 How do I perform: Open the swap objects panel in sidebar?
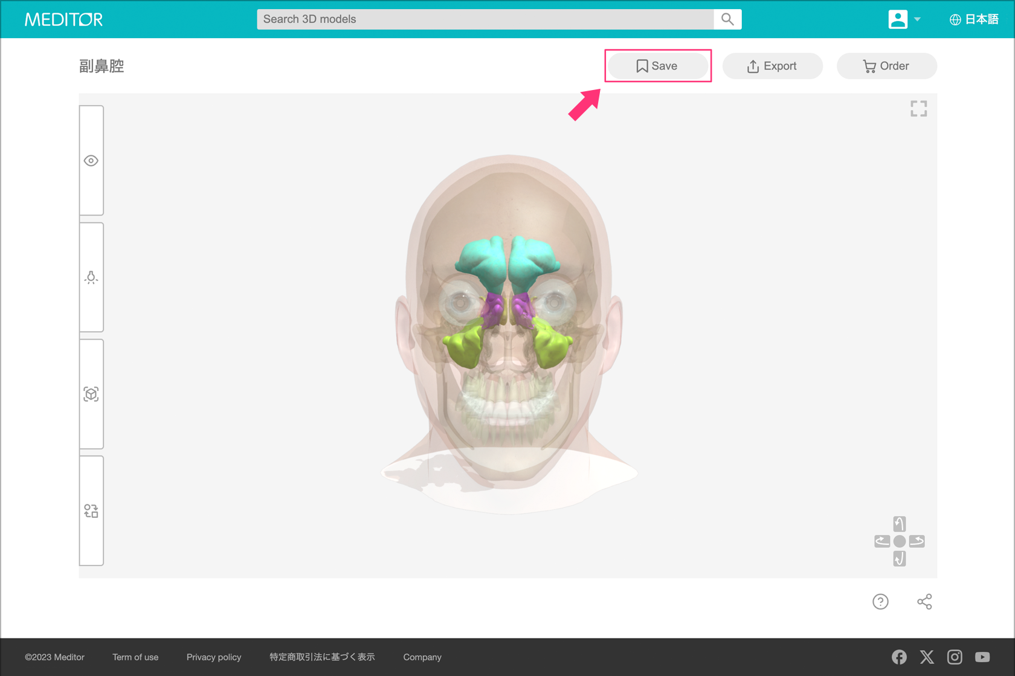click(x=91, y=511)
